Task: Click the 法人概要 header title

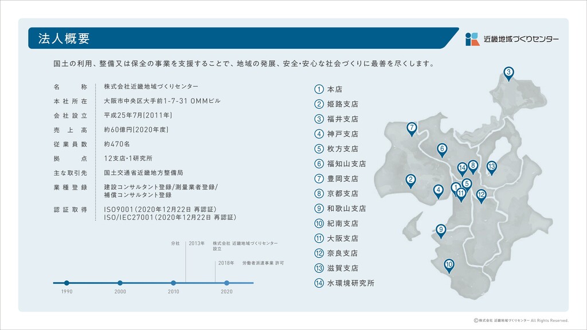Action: click(x=64, y=38)
